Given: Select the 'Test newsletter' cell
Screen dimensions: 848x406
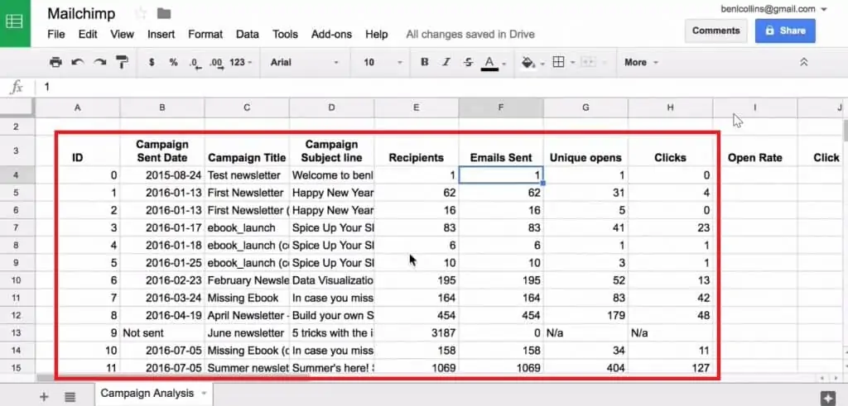Looking at the screenshot, I should pyautogui.click(x=247, y=175).
